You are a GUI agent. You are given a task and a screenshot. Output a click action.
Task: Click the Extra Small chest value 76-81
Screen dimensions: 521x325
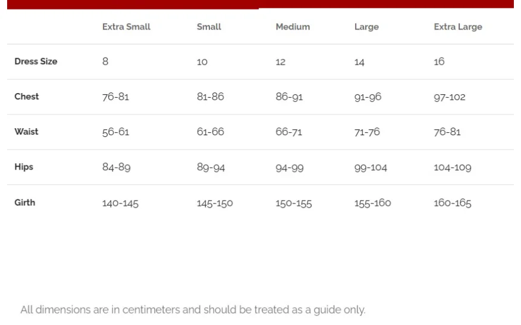tap(115, 97)
